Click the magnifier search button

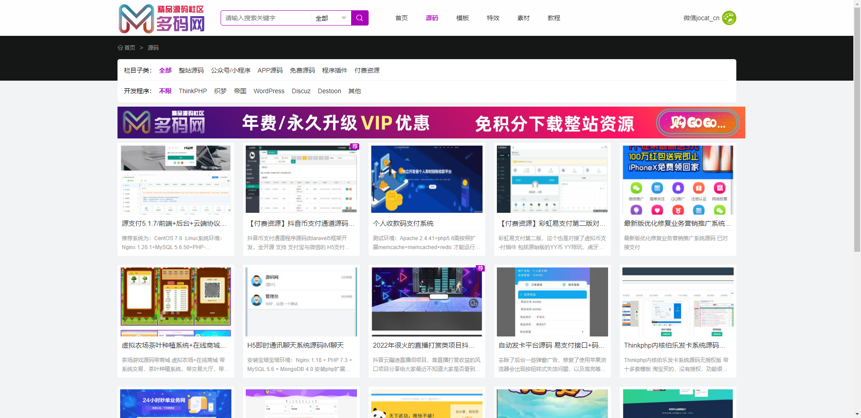360,18
